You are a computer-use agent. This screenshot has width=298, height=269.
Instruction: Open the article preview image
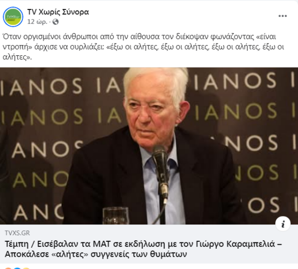[x=149, y=146]
